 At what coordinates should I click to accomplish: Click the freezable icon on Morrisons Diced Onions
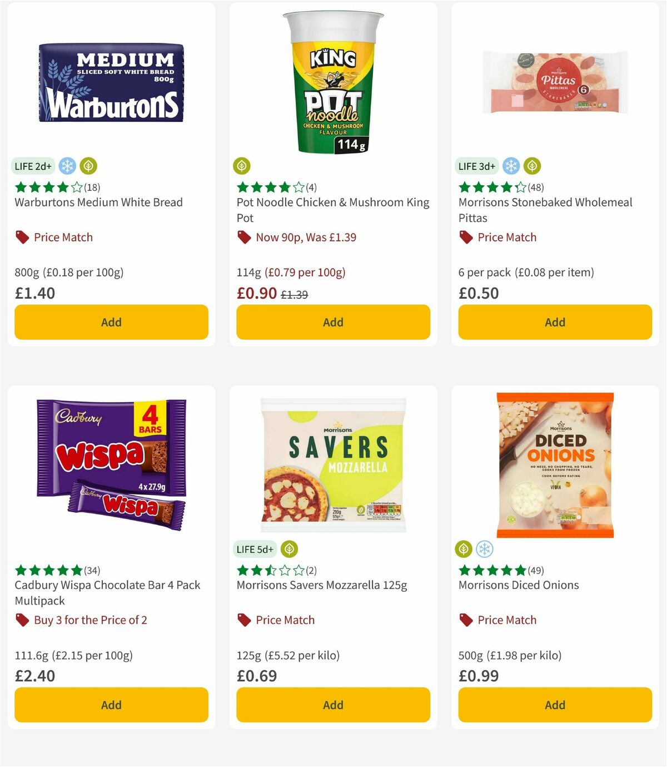(x=486, y=548)
